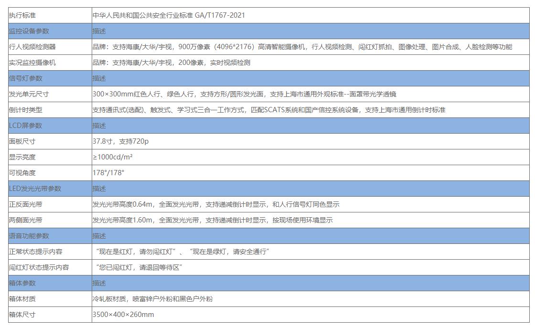
Task: Click the 语音功能参数 section header
Action: [29, 236]
